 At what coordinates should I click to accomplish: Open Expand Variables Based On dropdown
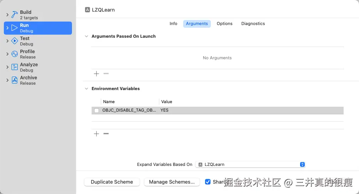point(250,164)
